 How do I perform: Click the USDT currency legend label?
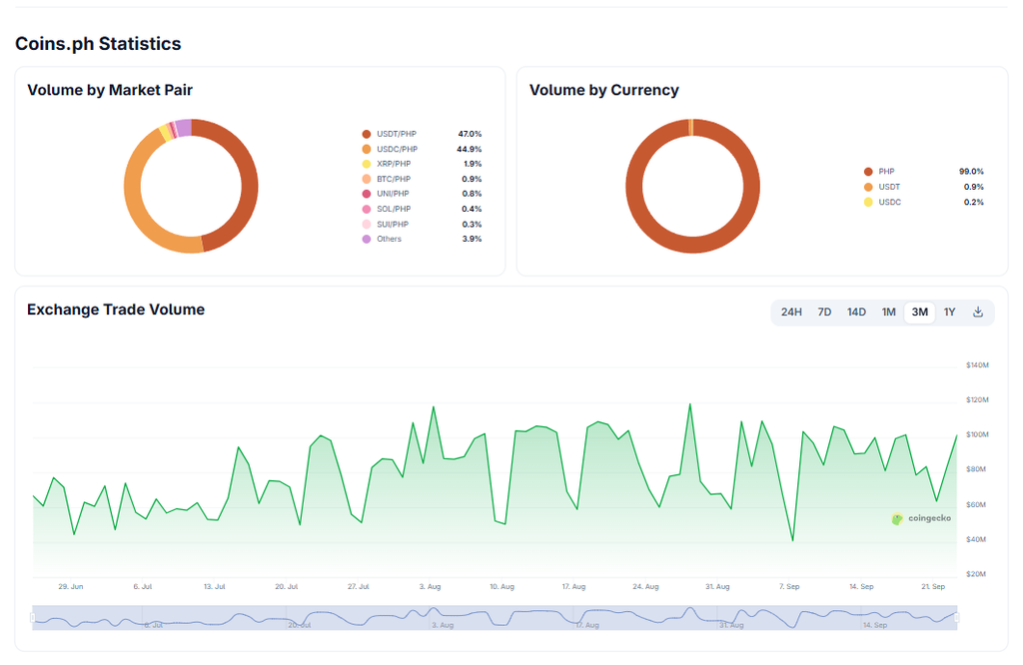pyautogui.click(x=889, y=187)
